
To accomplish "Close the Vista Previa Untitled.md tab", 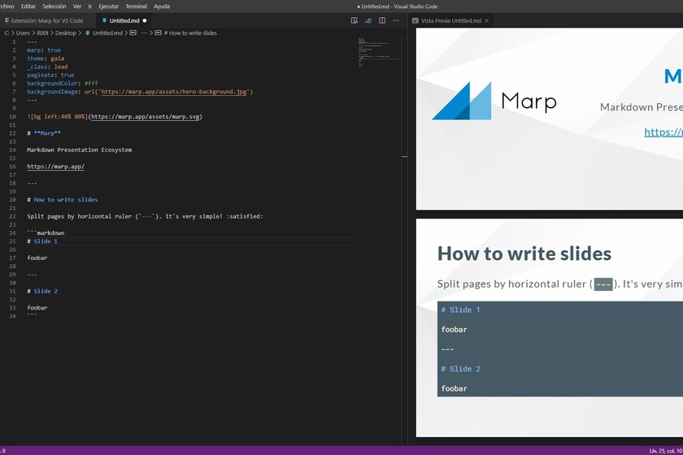I will click(486, 20).
